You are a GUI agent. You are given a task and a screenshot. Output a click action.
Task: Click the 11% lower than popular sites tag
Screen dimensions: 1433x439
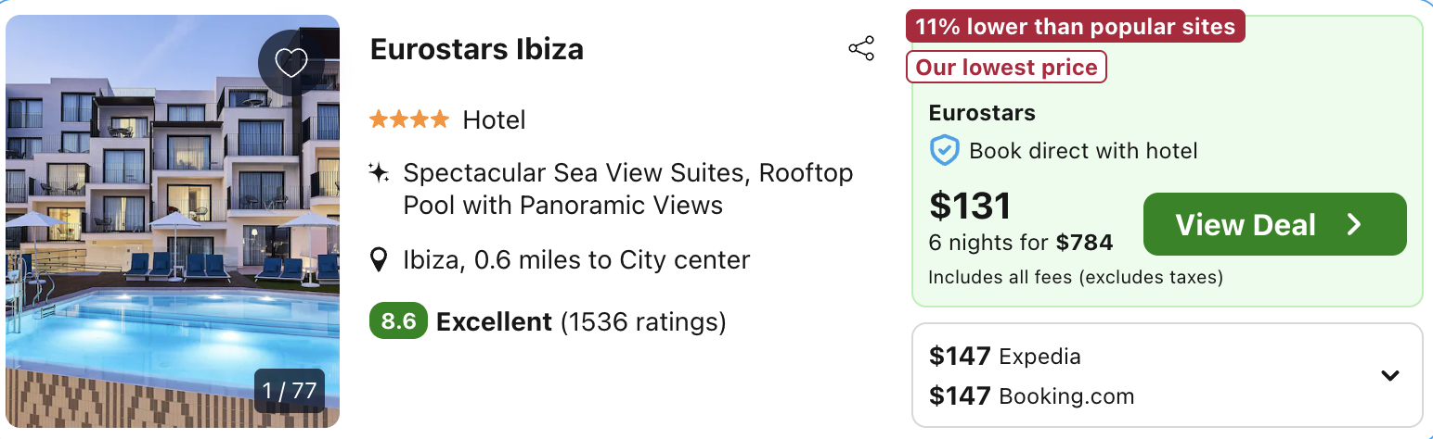click(x=1075, y=27)
